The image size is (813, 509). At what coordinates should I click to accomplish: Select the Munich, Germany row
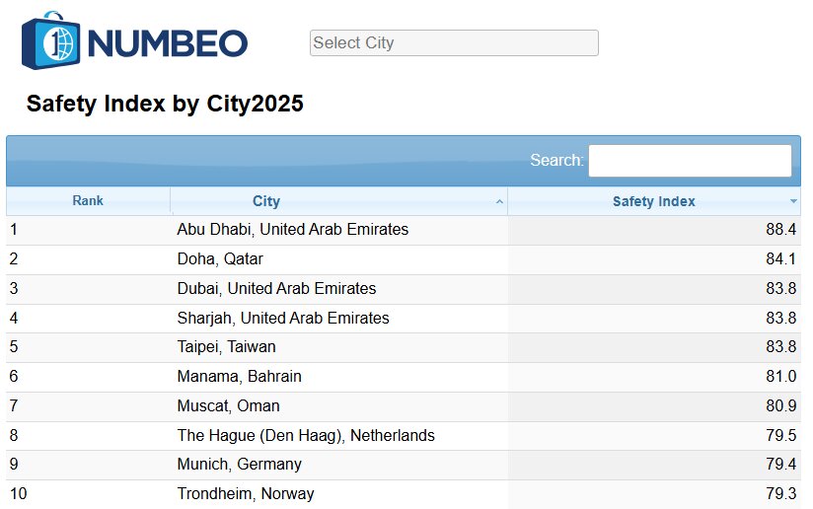click(x=239, y=465)
